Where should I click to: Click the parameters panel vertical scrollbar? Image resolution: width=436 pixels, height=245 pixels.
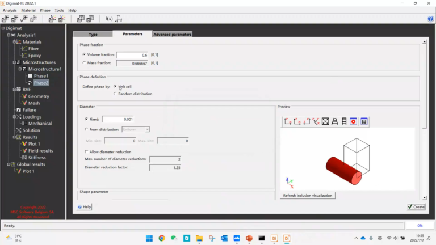(x=424, y=86)
